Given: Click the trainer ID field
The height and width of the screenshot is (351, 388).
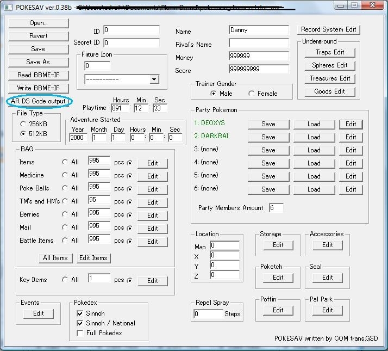Looking at the screenshot, I should coord(132,30).
